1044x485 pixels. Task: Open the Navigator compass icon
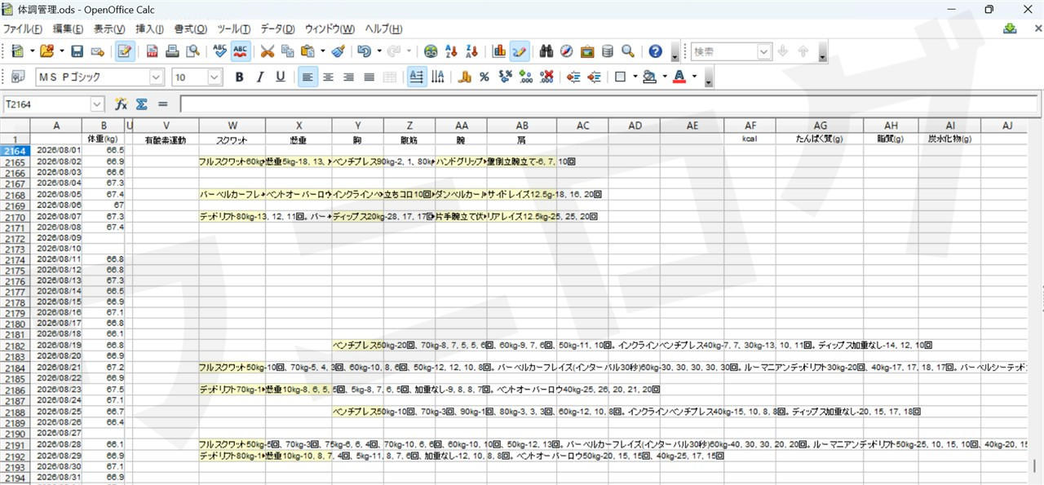(x=567, y=51)
